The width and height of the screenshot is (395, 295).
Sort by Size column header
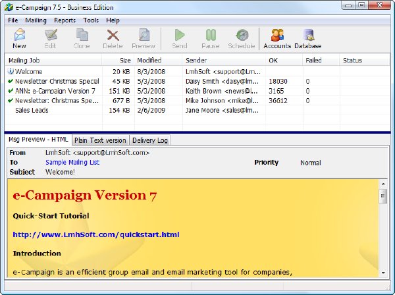pos(118,60)
